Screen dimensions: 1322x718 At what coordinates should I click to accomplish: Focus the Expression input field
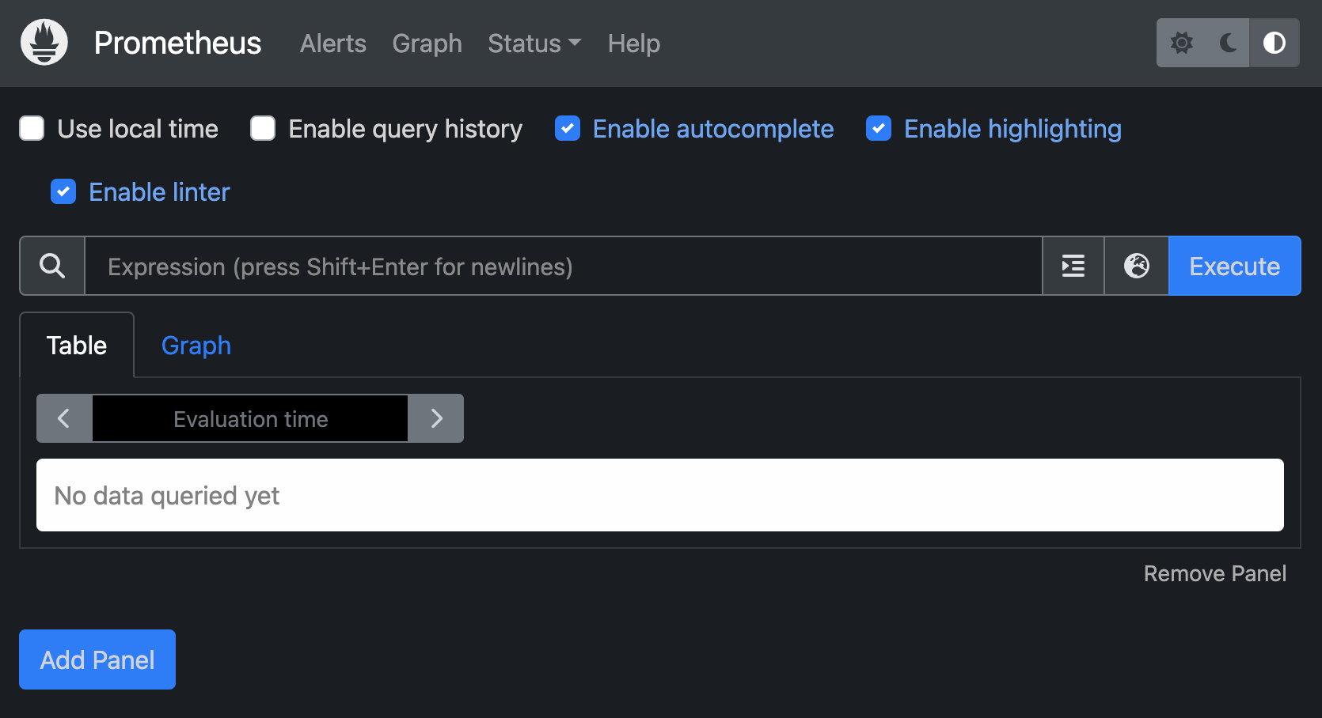coord(564,266)
